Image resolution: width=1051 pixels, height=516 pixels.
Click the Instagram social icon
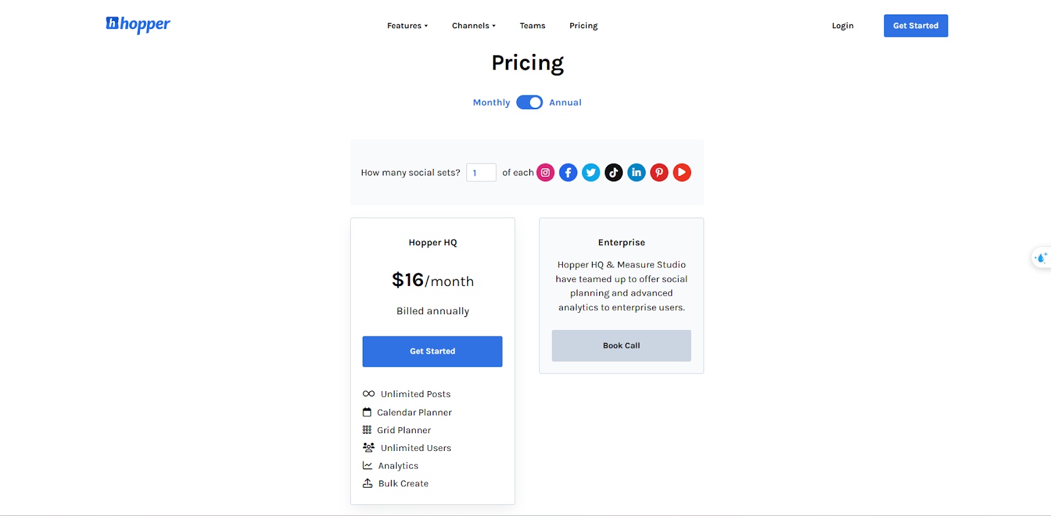point(545,172)
